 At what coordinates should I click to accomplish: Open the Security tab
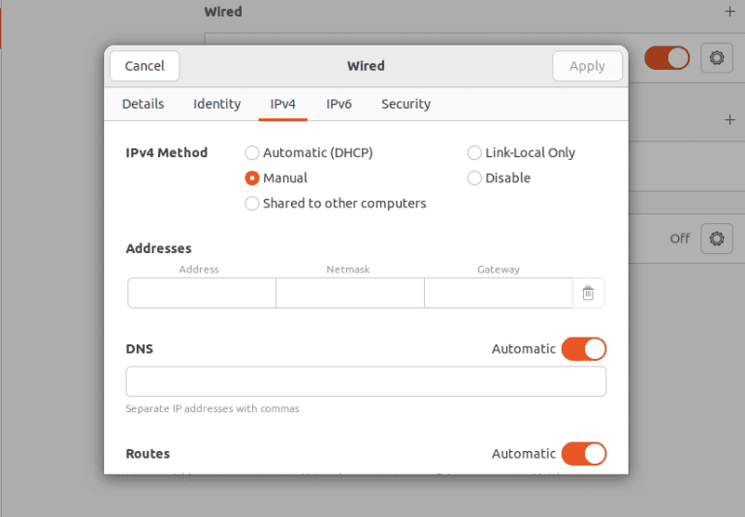click(405, 104)
